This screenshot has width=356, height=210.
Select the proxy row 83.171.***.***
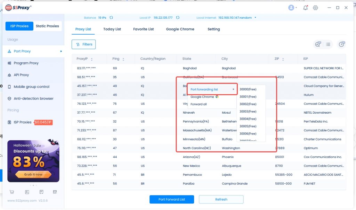[x=209, y=68]
